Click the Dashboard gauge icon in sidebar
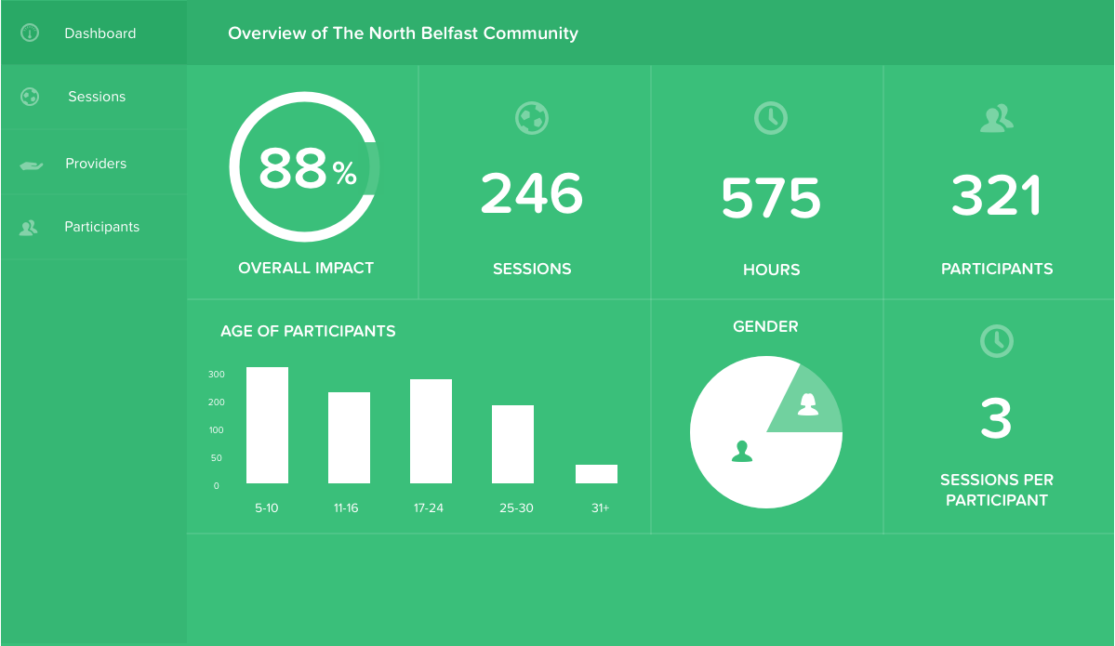Viewport: 1115px width, 646px height. pos(30,33)
